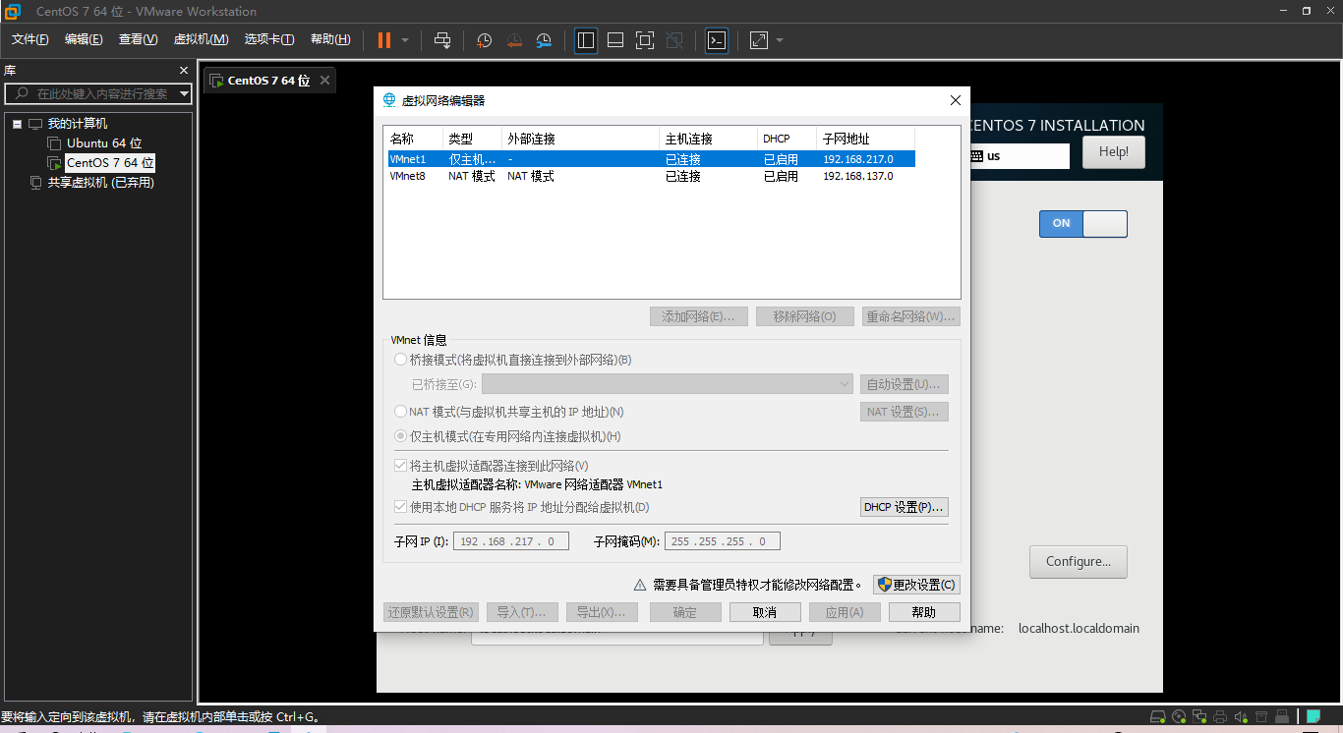Screen dimensions: 1343x733
Task: Close the 库 library panel
Action: pos(183,71)
